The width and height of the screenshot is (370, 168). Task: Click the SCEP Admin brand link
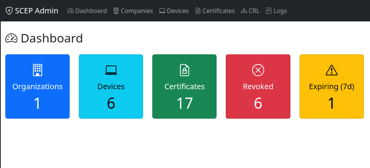pos(36,11)
